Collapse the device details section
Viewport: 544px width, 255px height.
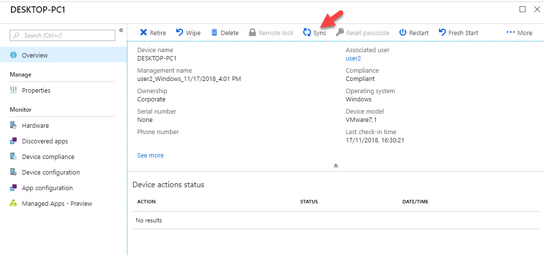[335, 166]
